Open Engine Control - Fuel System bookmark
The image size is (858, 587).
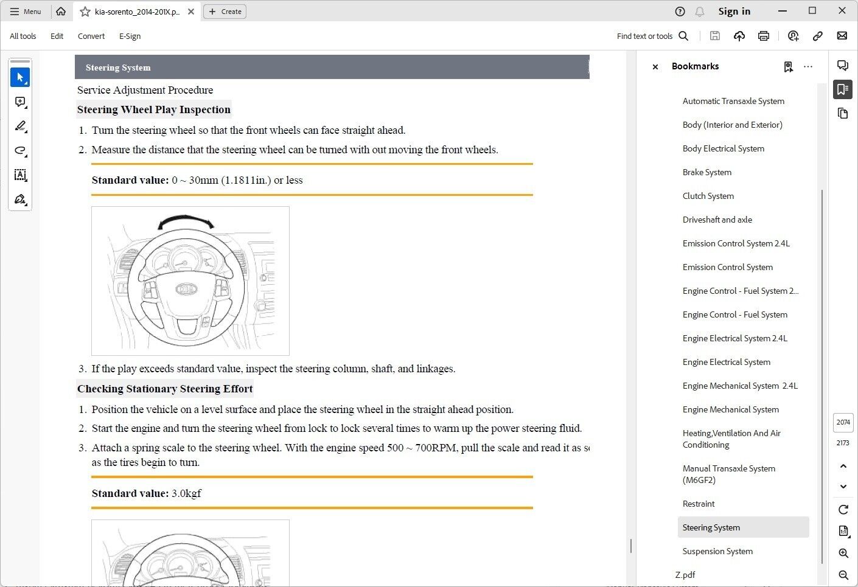click(x=735, y=314)
